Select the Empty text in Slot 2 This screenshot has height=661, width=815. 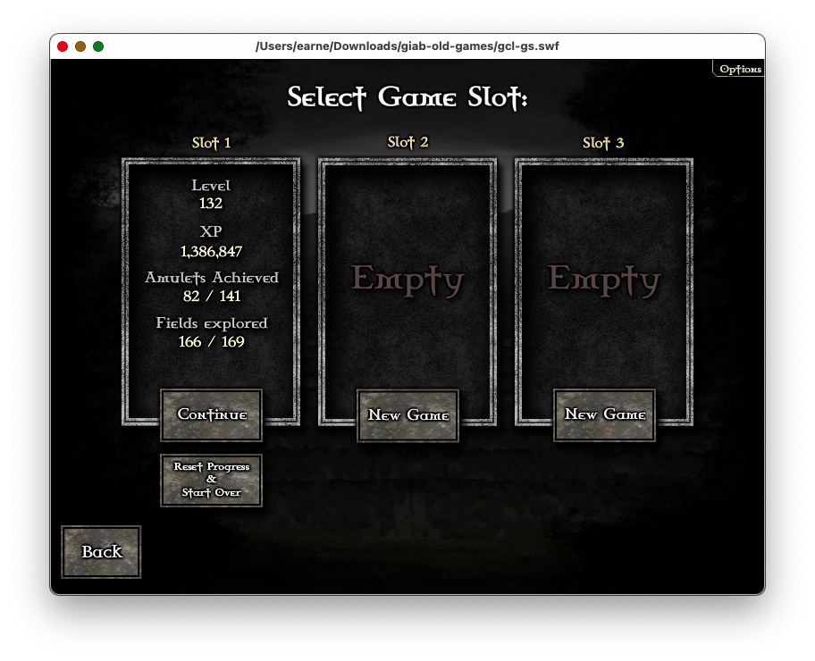407,280
